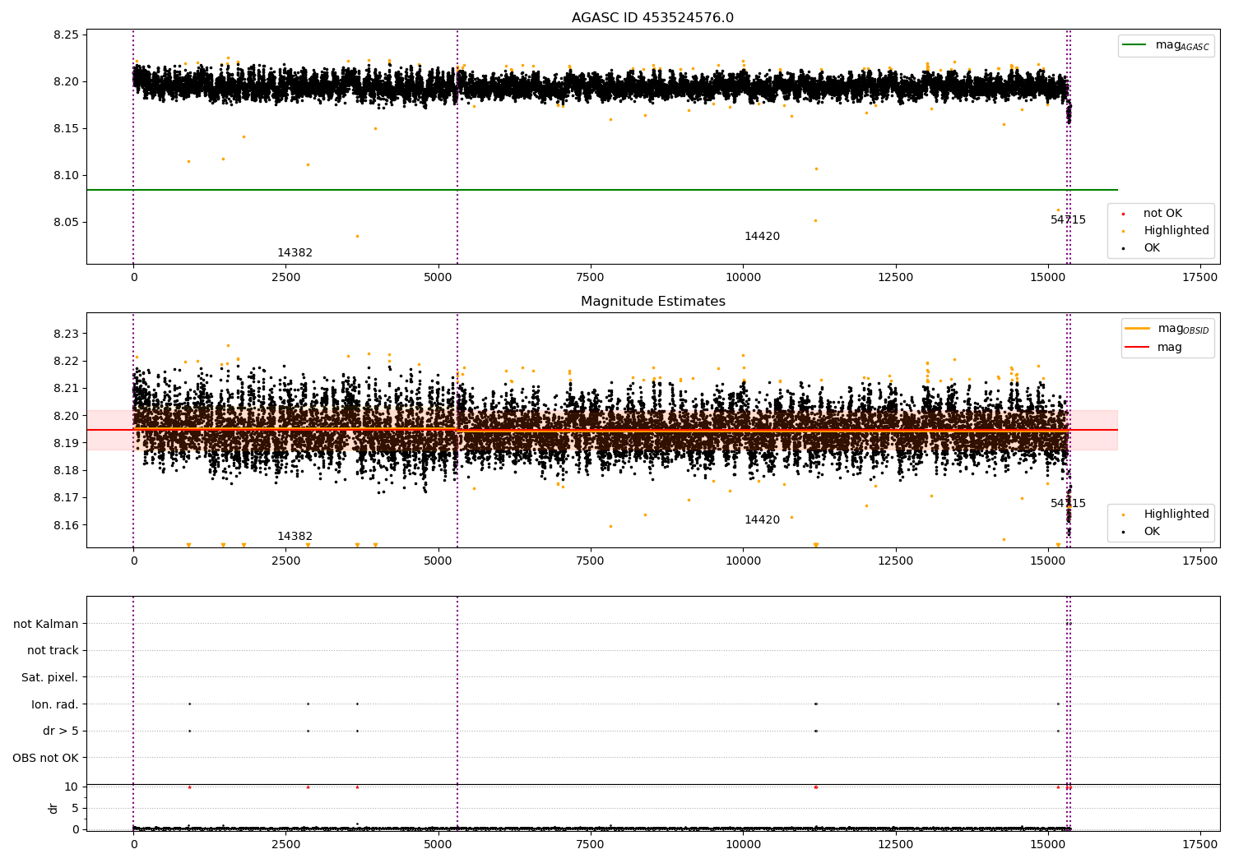
Task: Click the '8.21' y-axis tick label
Action: 66,389
